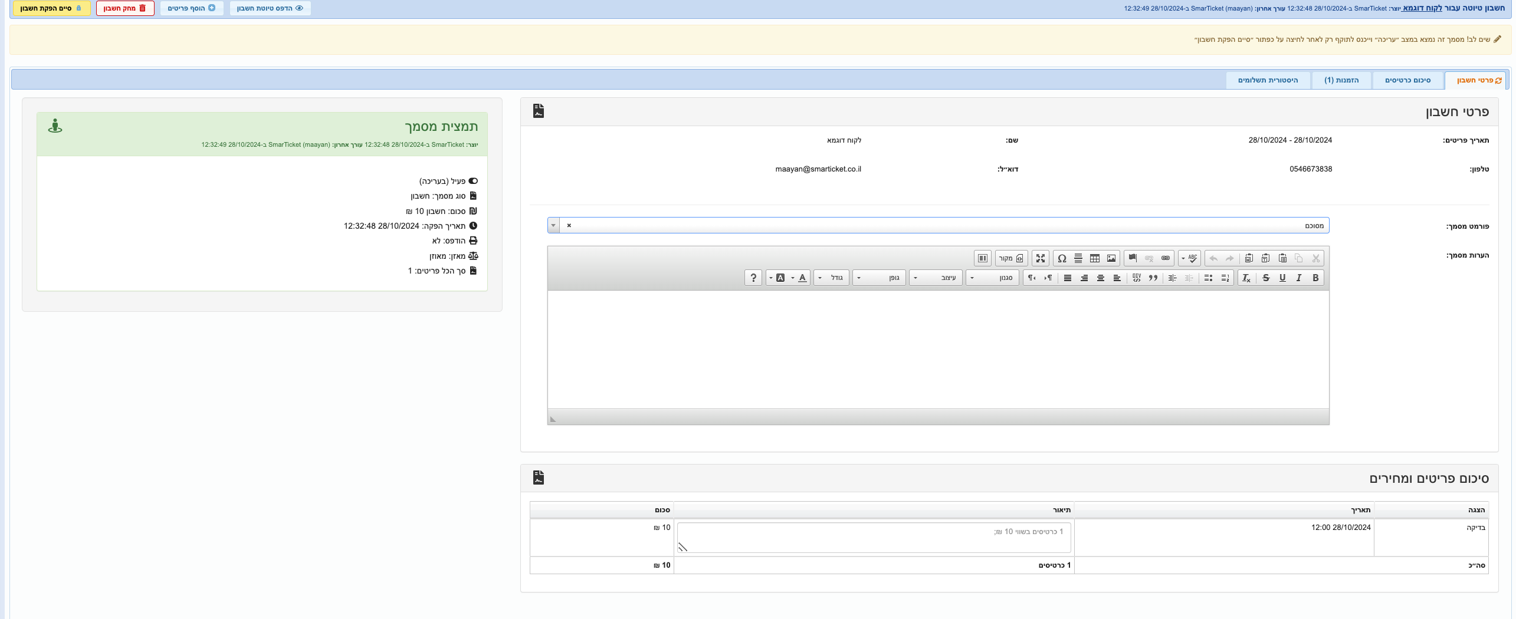Apply block quote formatting
Viewport: 1516px width, 619px height.
point(1153,278)
